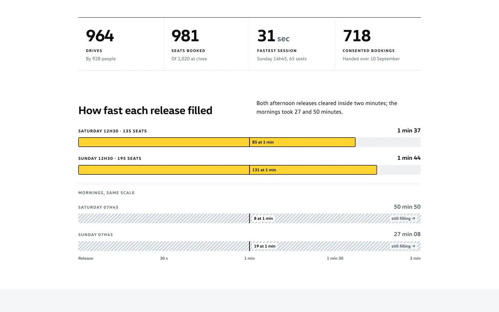Viewport: 499px width, 312px height.
Task: Select the '27 min 08' duration
Action: [407, 234]
